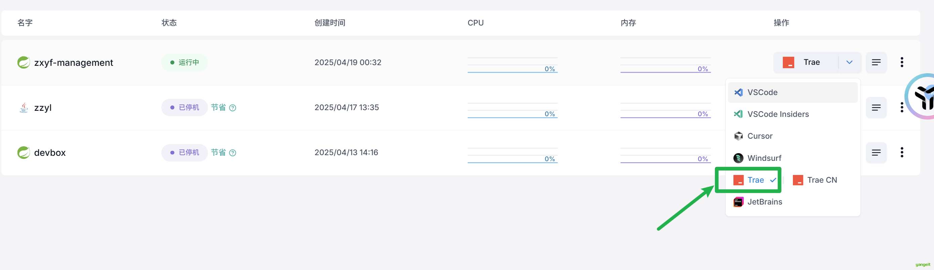This screenshot has width=934, height=270.
Task: Select VSCode from the IDE menu
Action: 793,92
